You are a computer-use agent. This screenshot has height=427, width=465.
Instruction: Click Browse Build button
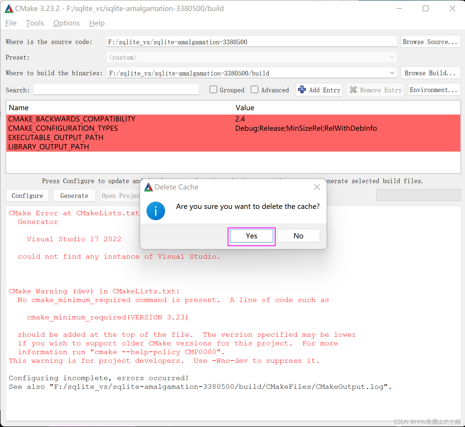(431, 73)
